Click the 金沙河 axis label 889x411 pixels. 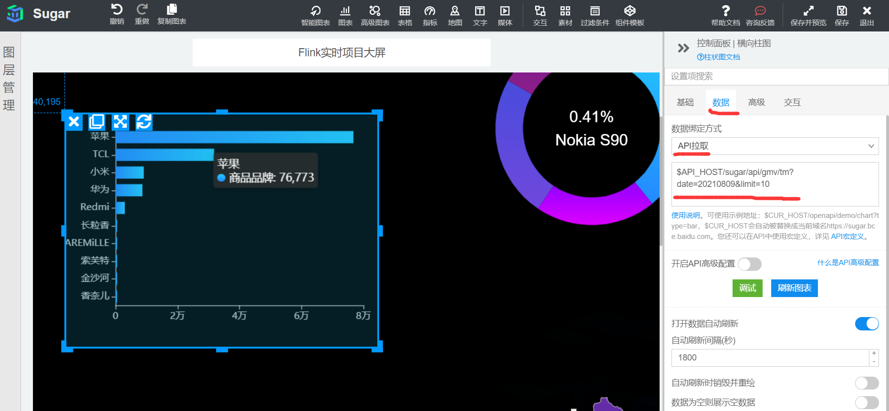click(95, 278)
